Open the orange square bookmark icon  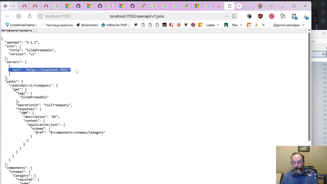point(200,25)
